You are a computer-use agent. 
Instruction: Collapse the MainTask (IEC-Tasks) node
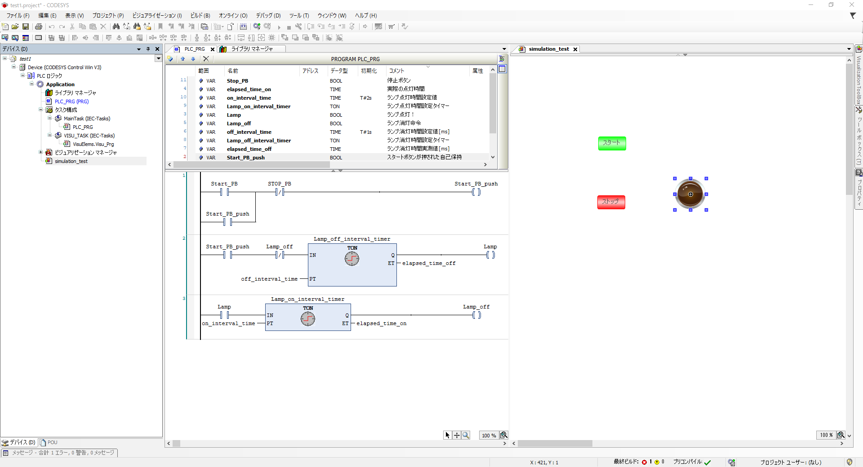coord(49,118)
